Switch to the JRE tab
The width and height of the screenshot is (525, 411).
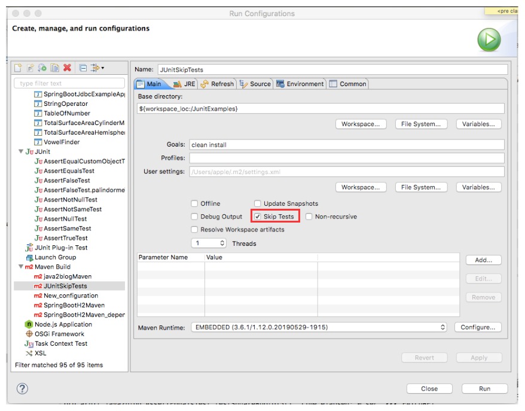(x=185, y=84)
